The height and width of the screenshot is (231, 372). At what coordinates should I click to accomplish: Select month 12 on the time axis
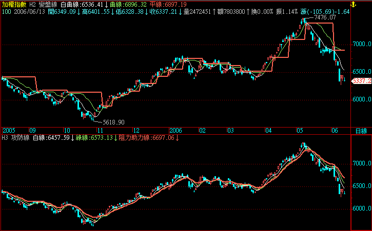click(x=136, y=131)
